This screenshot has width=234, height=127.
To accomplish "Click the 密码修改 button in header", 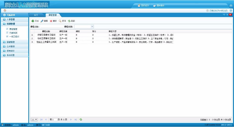I will point(143,6).
